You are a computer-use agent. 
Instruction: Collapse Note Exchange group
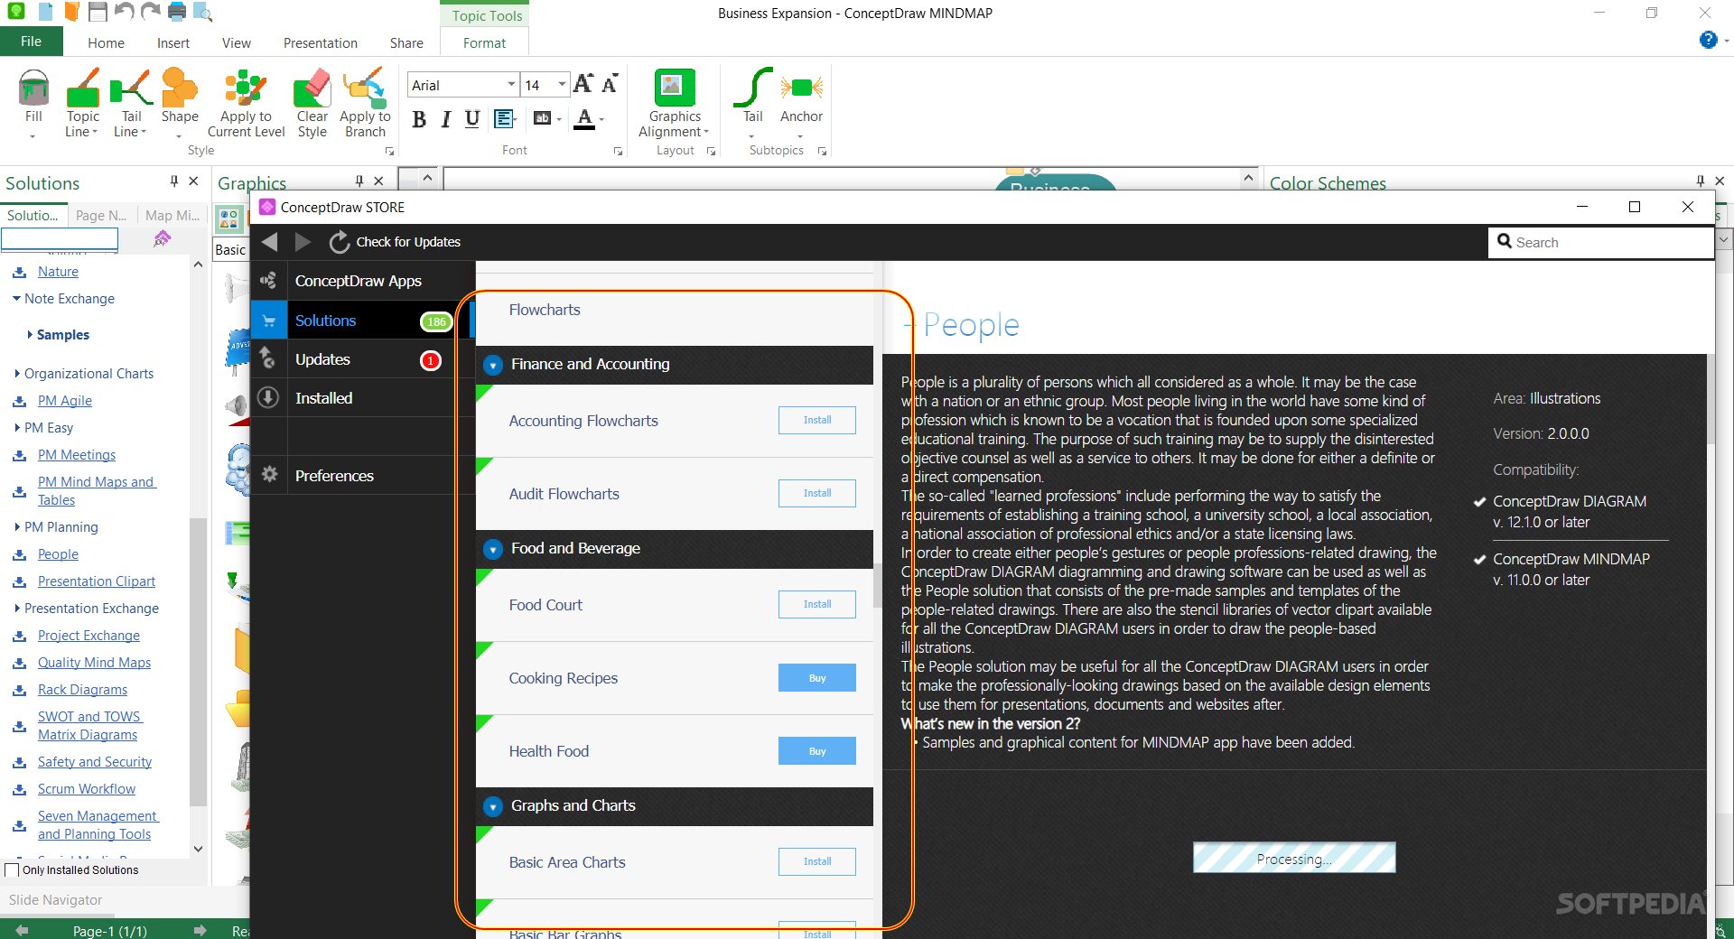pyautogui.click(x=17, y=299)
